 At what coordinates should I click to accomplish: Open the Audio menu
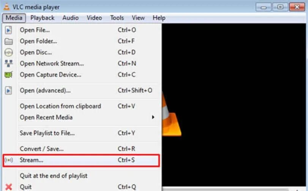pos(71,18)
